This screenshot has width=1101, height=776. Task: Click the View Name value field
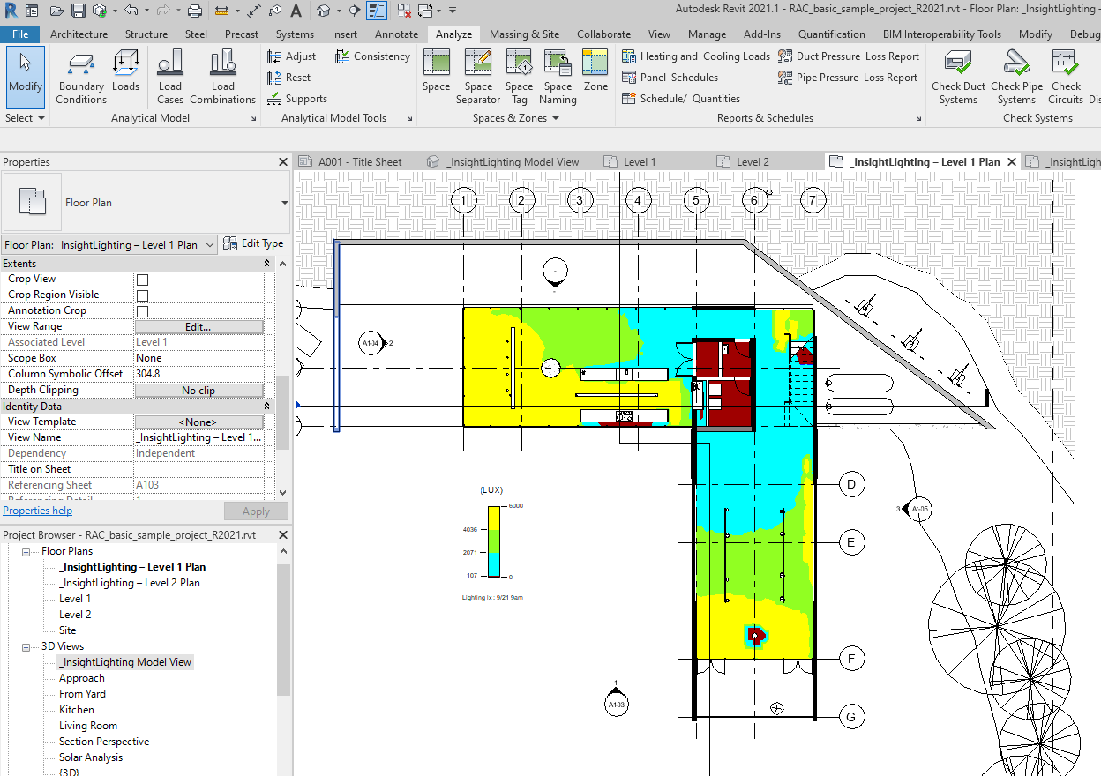pyautogui.click(x=198, y=438)
